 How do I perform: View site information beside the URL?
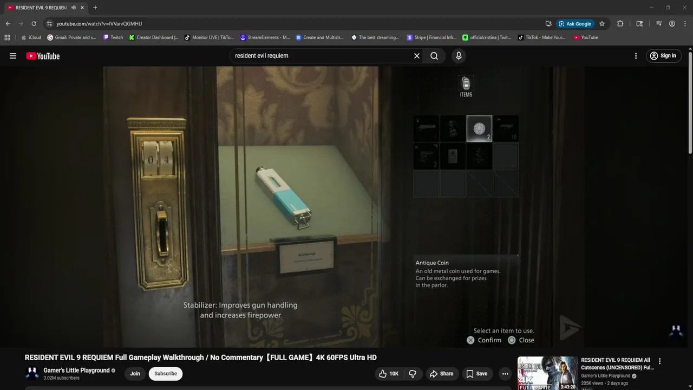tap(49, 24)
